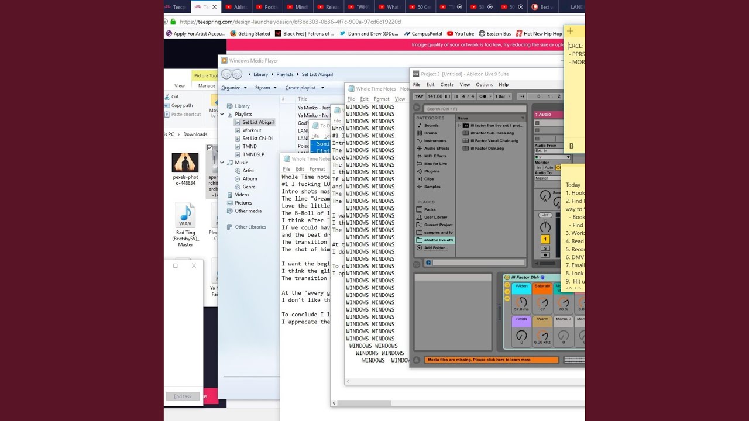Click the TAP tempo button

coord(419,96)
